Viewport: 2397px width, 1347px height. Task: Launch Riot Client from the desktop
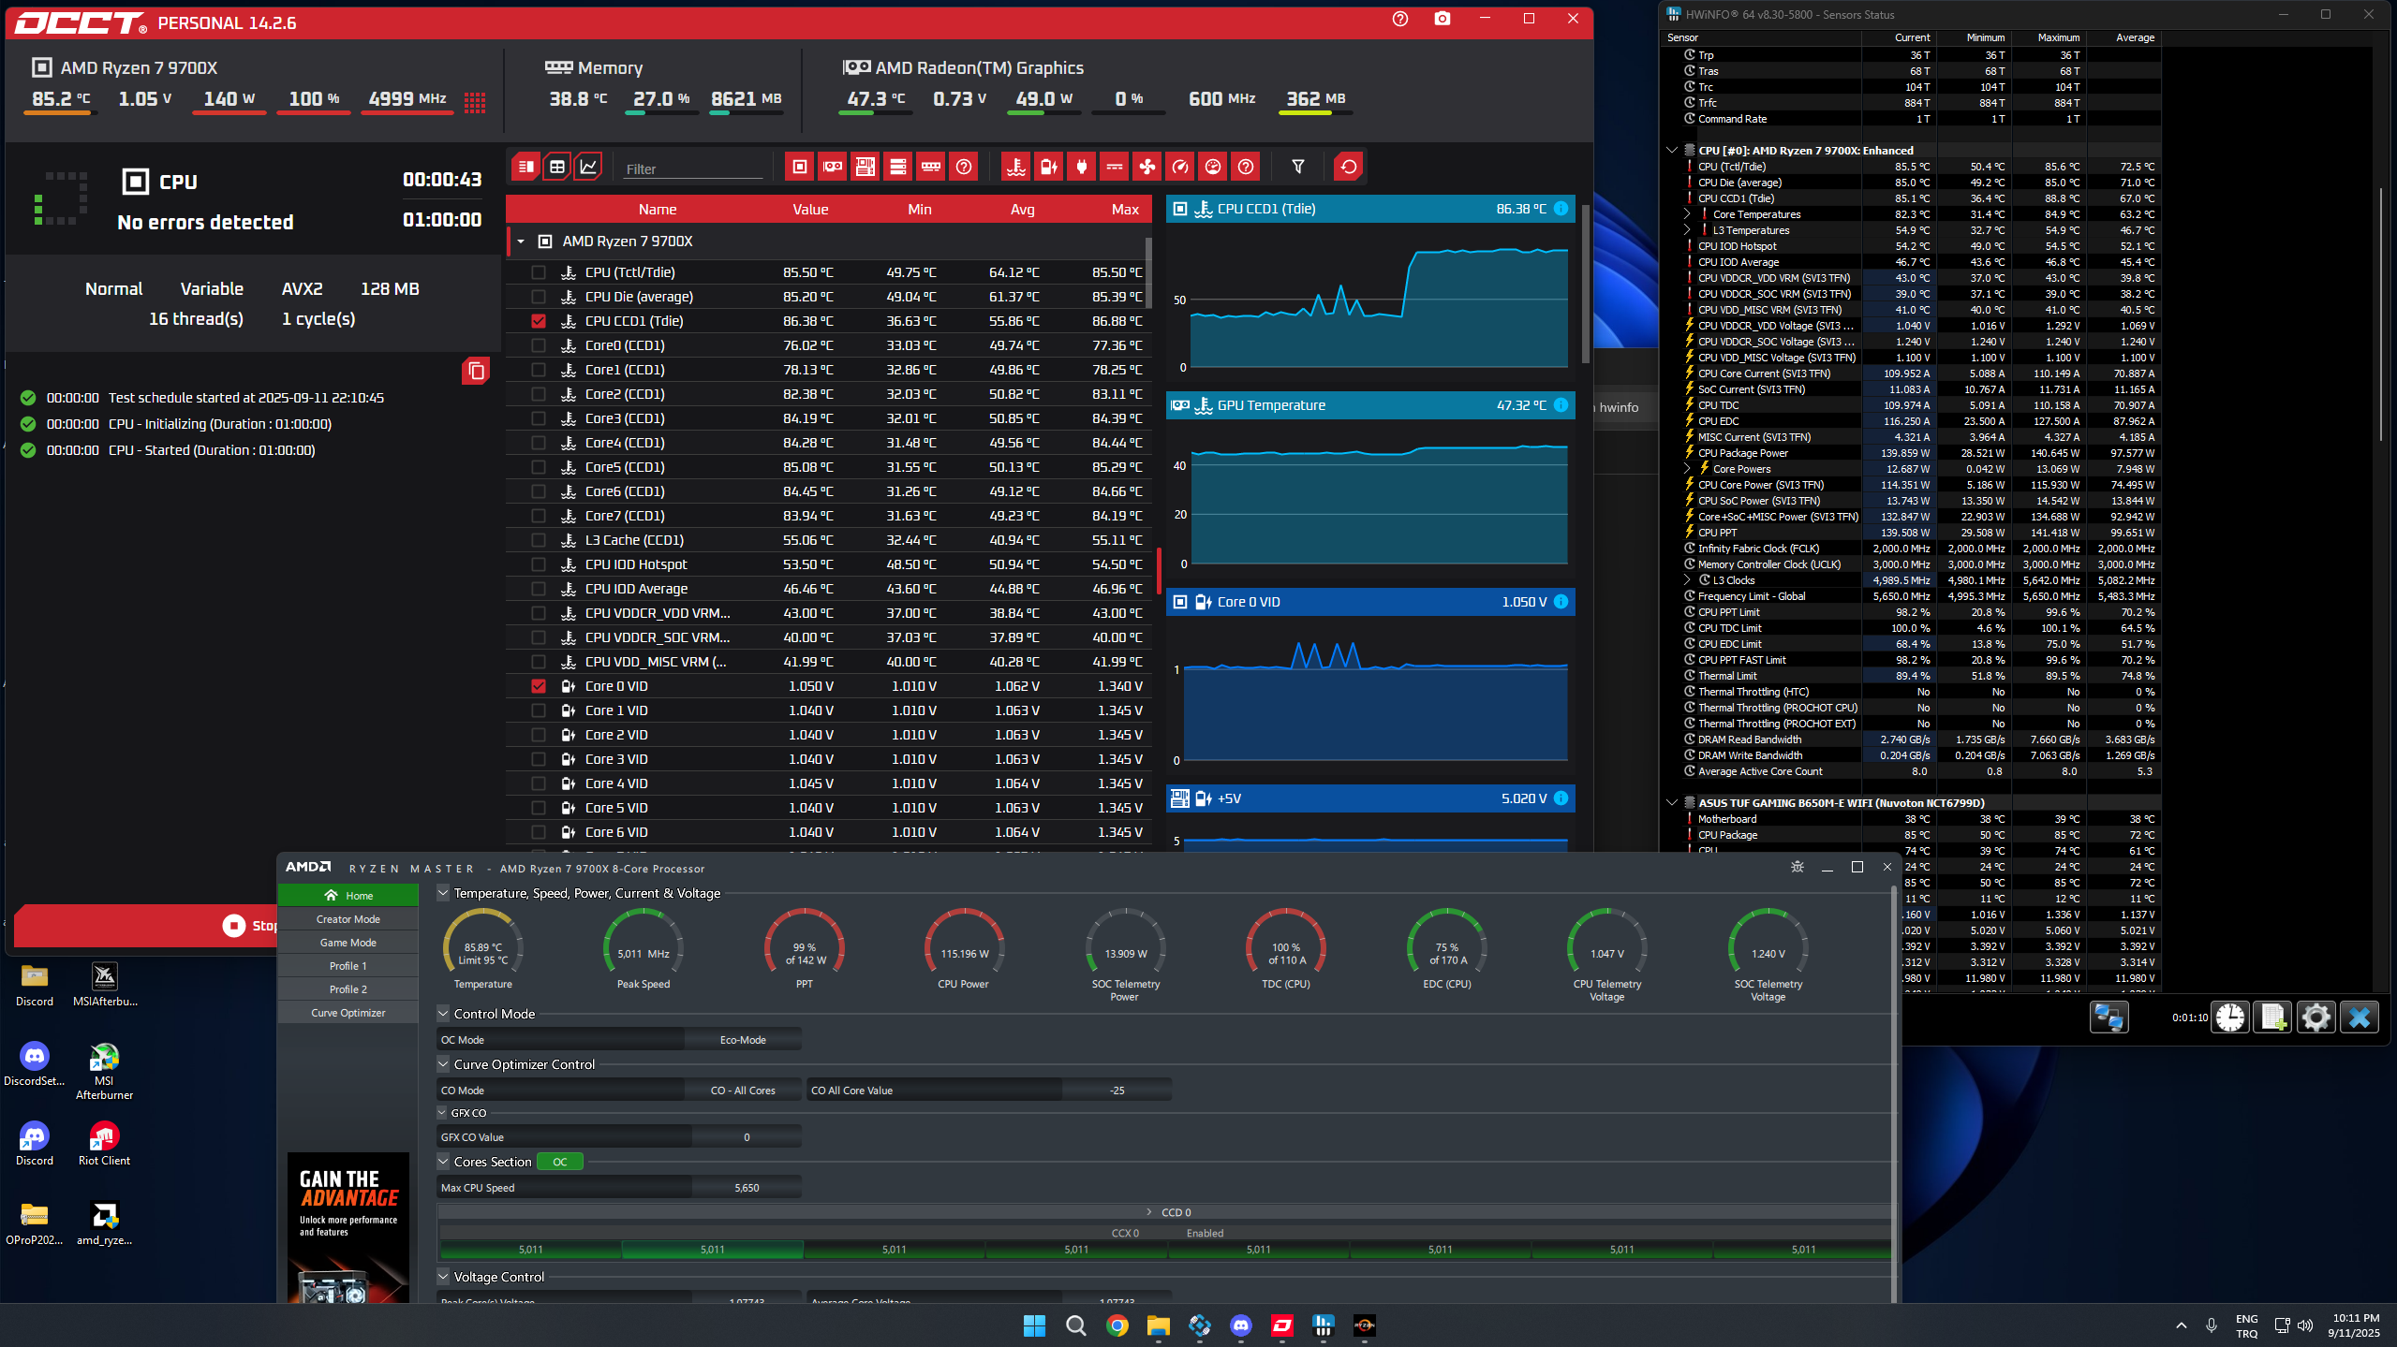pyautogui.click(x=104, y=1144)
